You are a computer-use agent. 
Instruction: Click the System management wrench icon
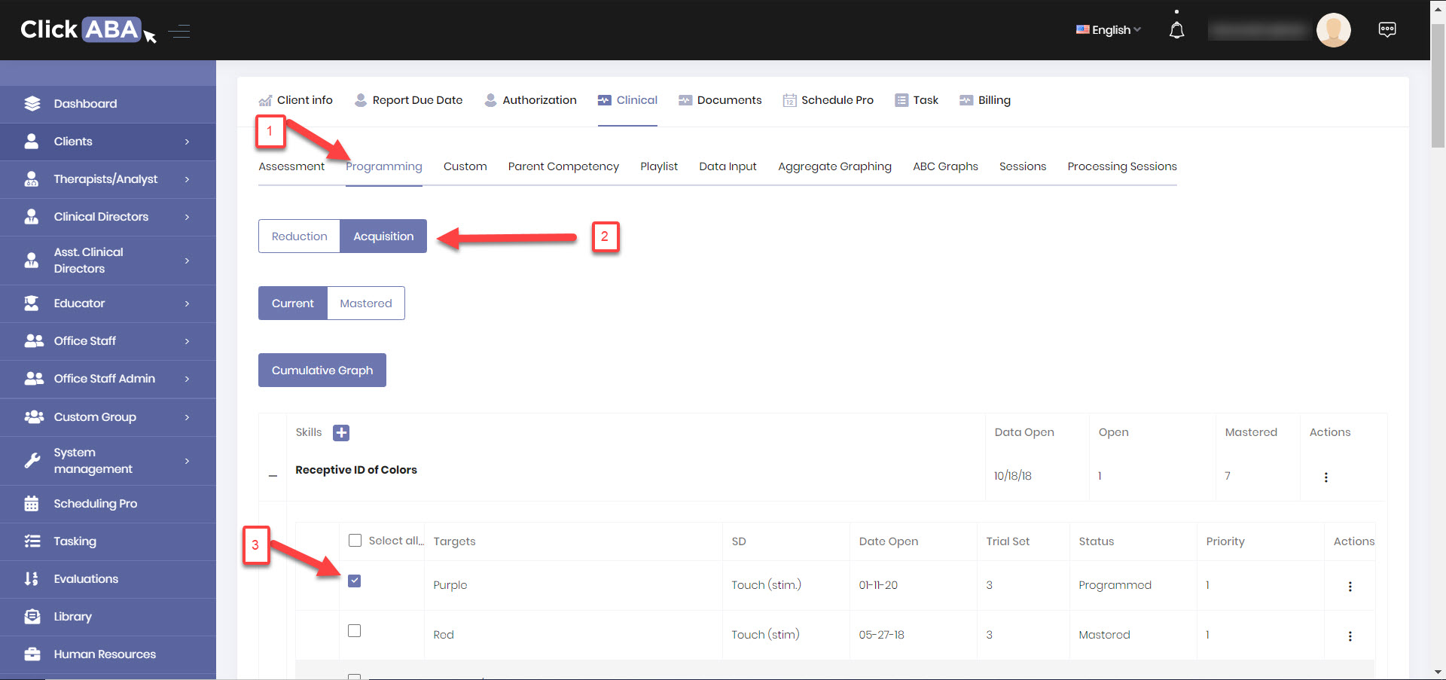click(32, 461)
